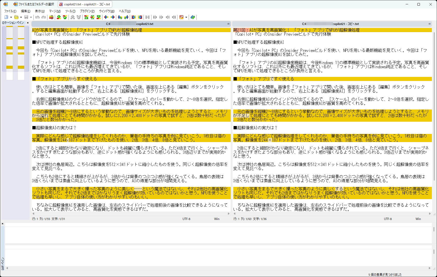Expand the dropdown next to the Save icon
The image size is (437, 277).
click(x=30, y=17)
